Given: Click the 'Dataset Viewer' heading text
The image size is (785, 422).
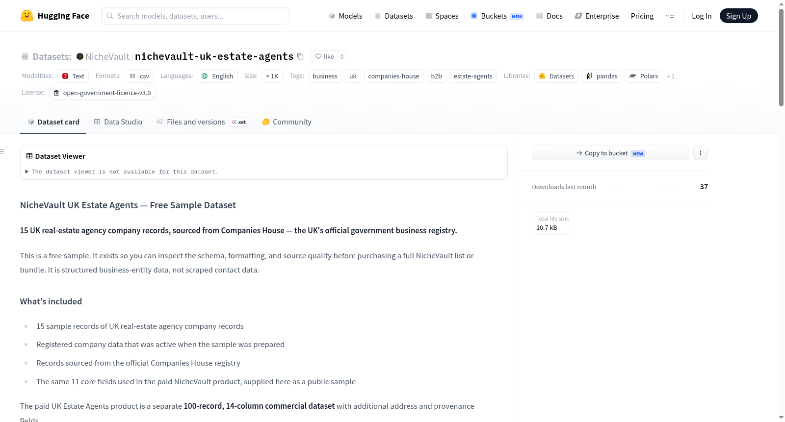Looking at the screenshot, I should [60, 156].
